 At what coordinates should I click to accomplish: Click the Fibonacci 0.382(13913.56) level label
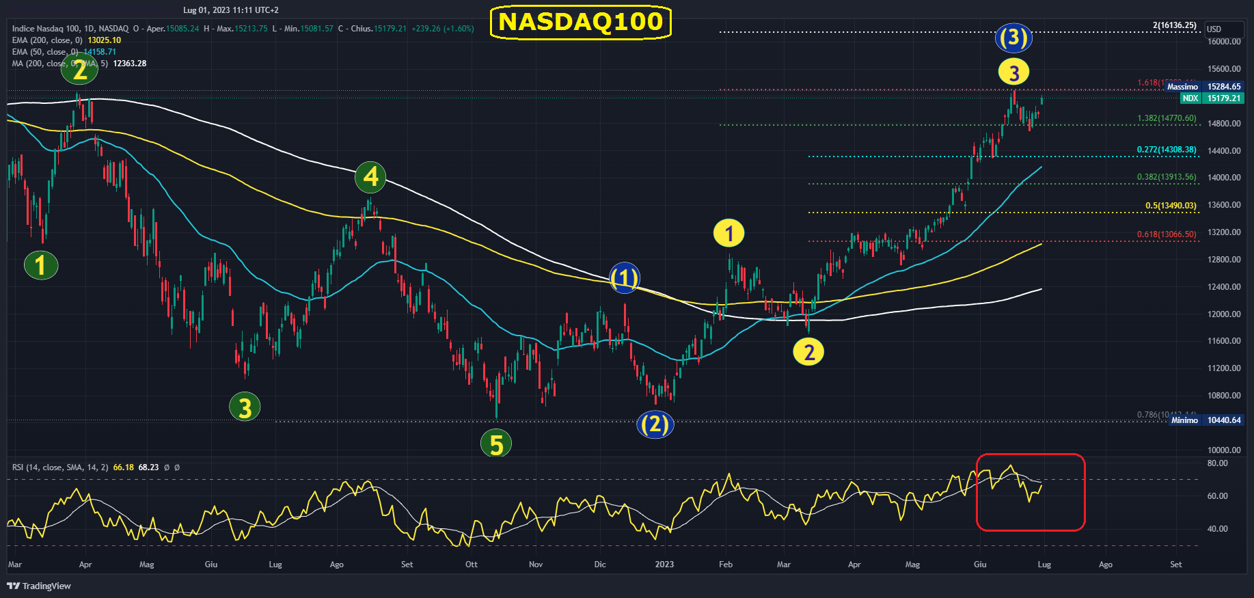click(1167, 177)
